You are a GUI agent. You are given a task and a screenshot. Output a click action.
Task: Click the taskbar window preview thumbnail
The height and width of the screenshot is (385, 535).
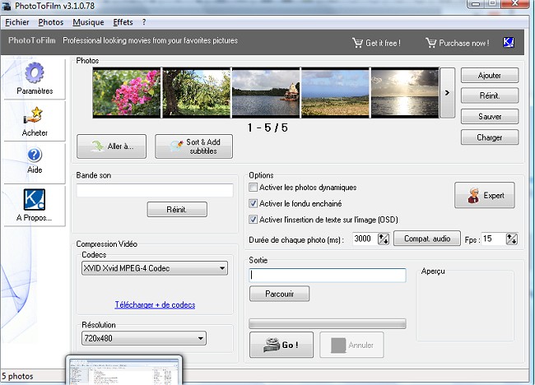coord(123,370)
